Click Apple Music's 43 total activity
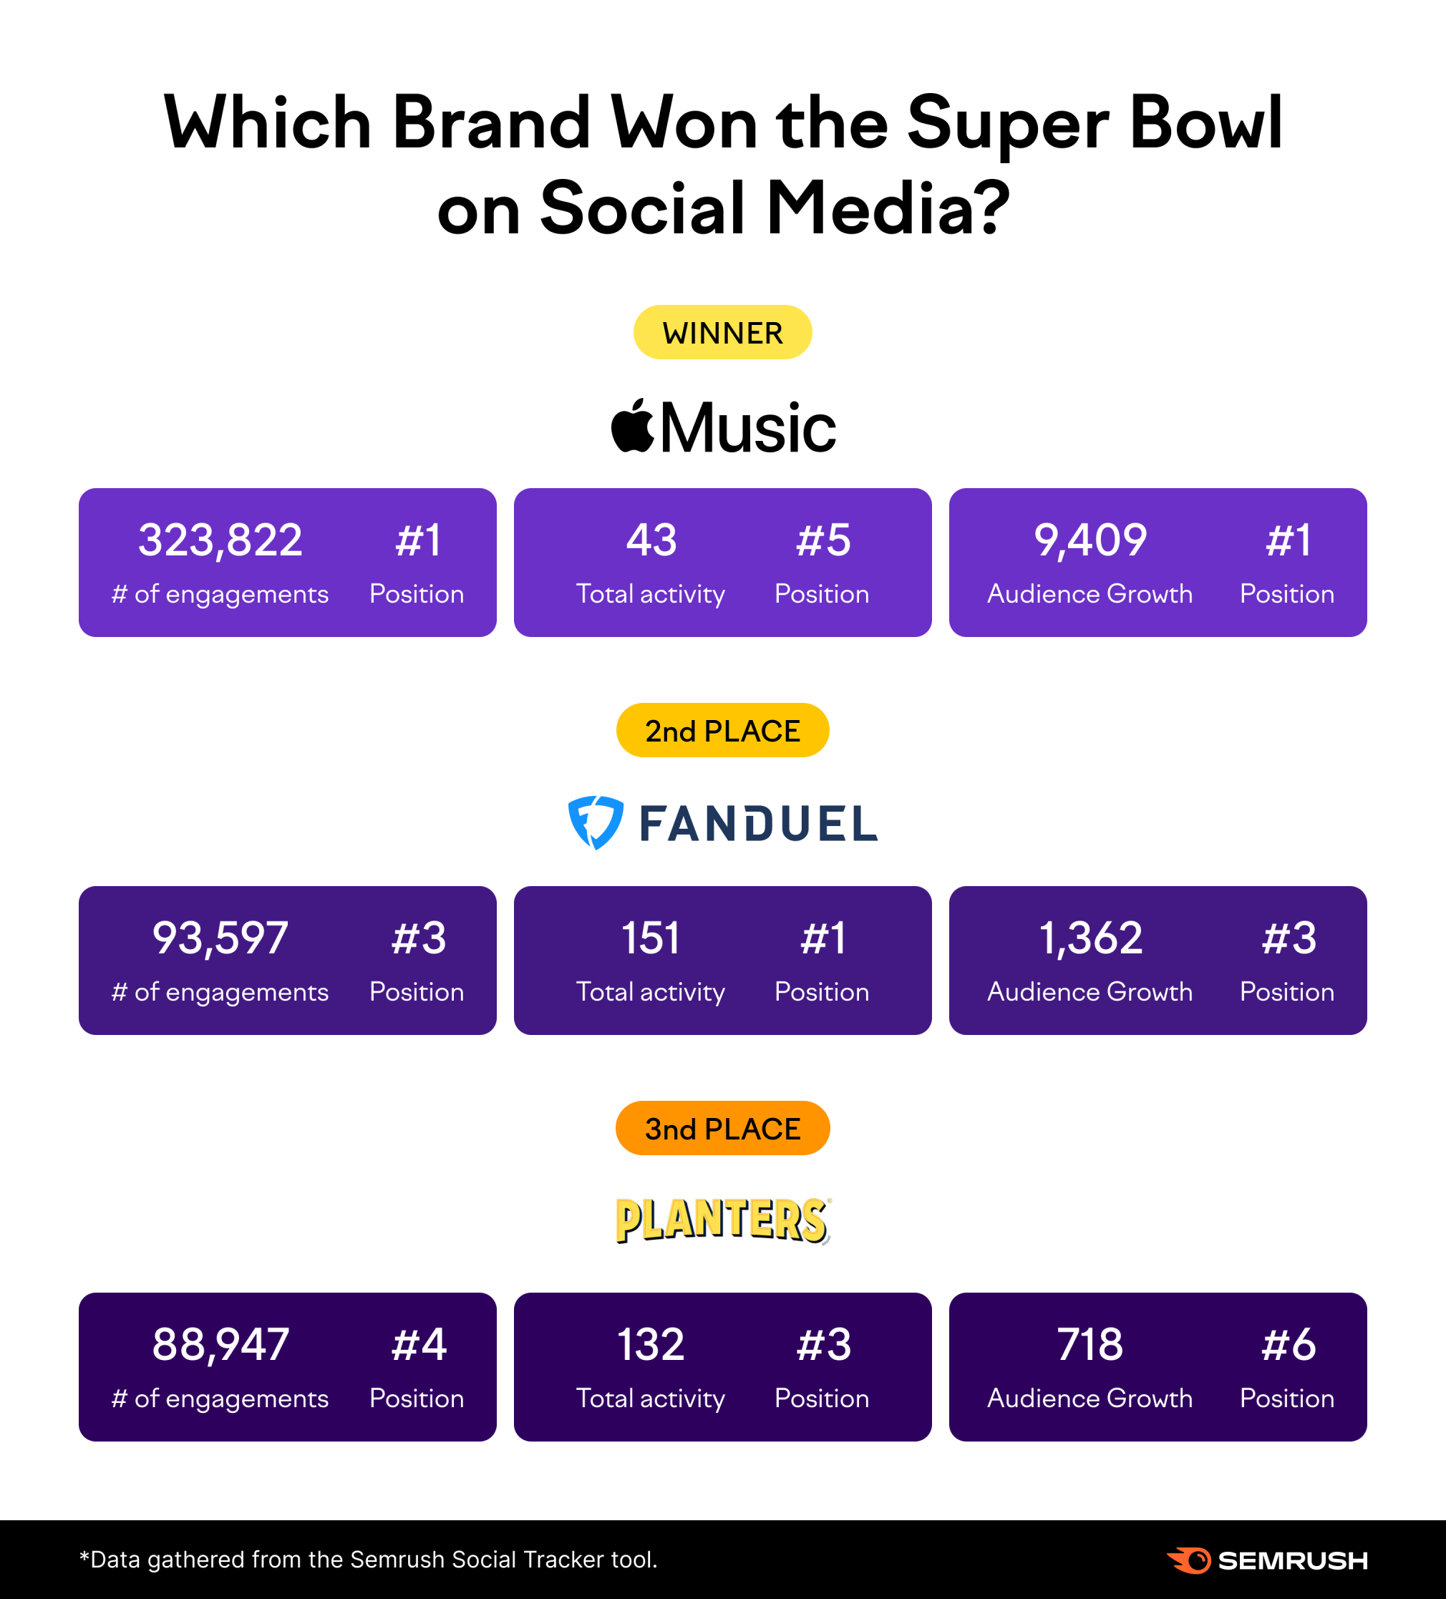Screen dimensions: 1446x1599 coord(651,540)
